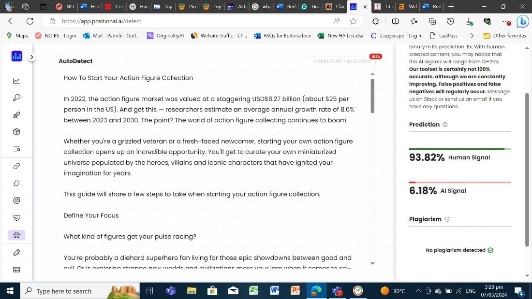Click the line chart icon in sidebar
532x299 pixels.
click(16, 81)
